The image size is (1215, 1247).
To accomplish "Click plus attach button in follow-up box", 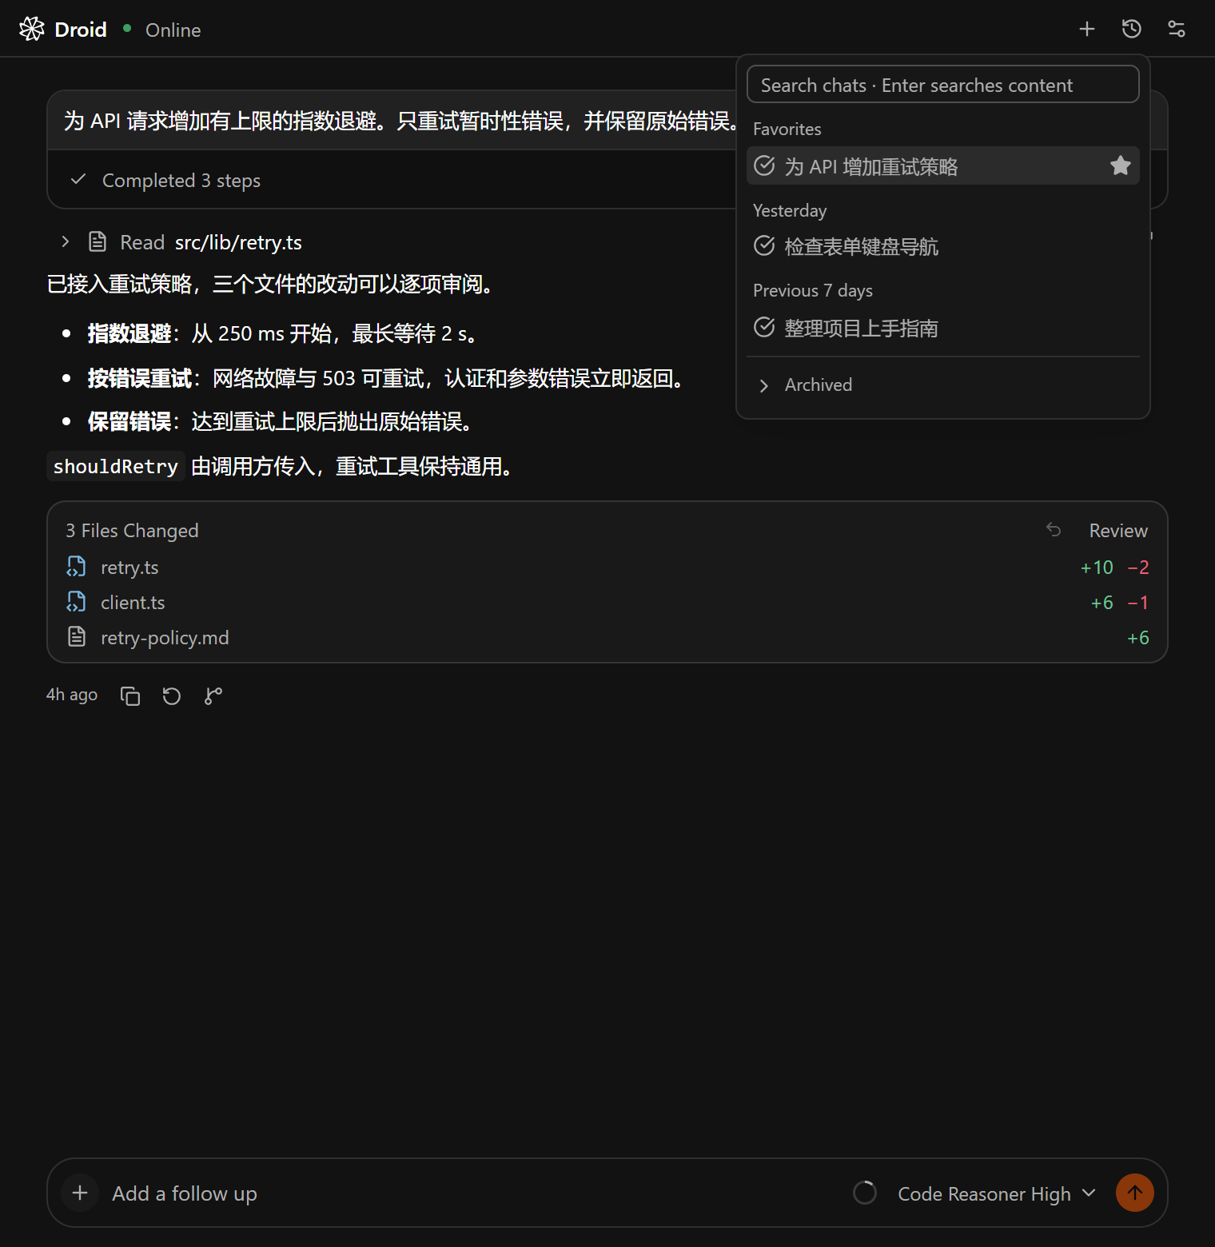I will pos(80,1193).
